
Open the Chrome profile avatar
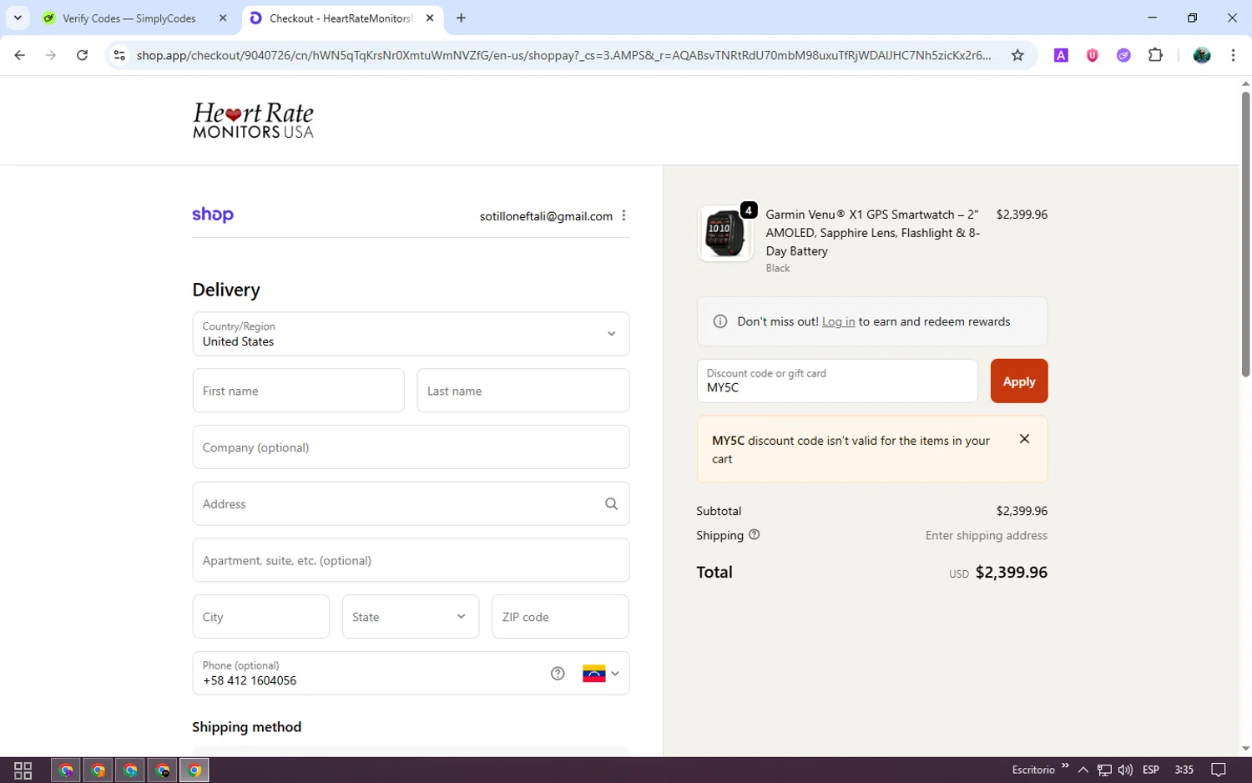(x=1202, y=55)
